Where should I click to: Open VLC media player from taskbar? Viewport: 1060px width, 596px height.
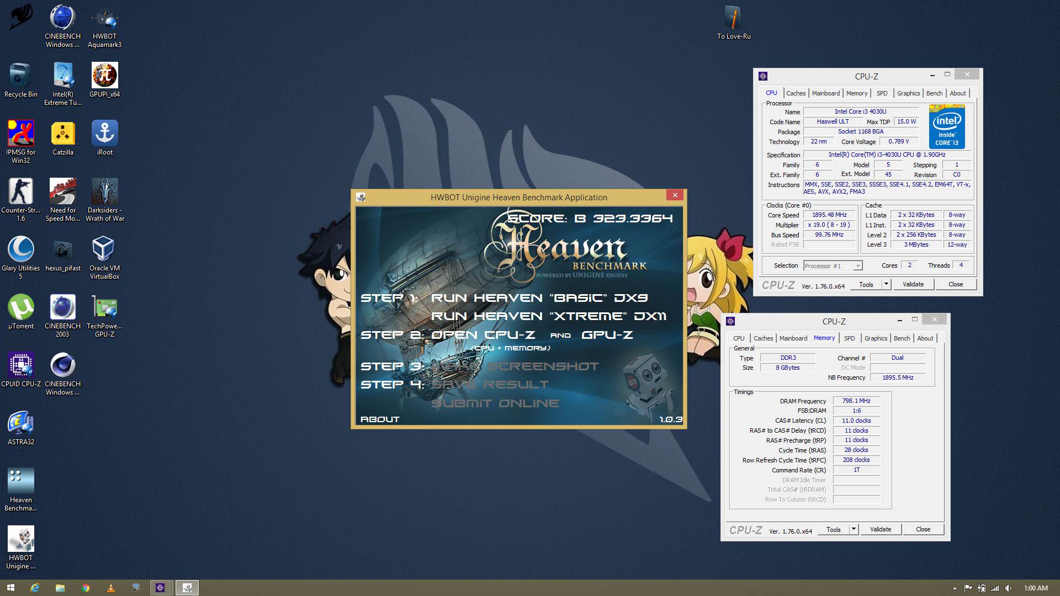click(x=111, y=588)
